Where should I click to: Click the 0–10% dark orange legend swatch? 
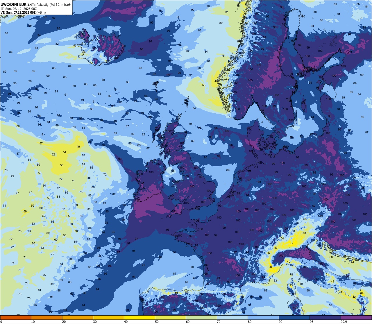pyautogui.click(x=16, y=317)
